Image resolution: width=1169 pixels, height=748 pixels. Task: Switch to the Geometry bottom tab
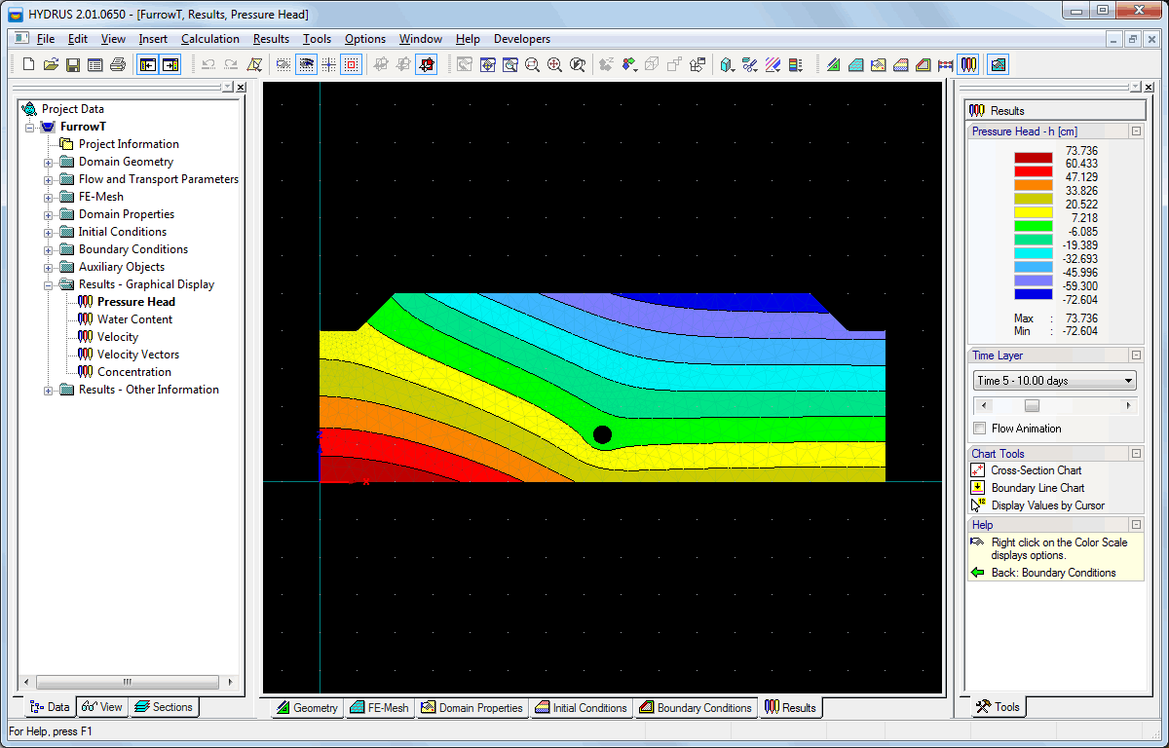click(307, 708)
